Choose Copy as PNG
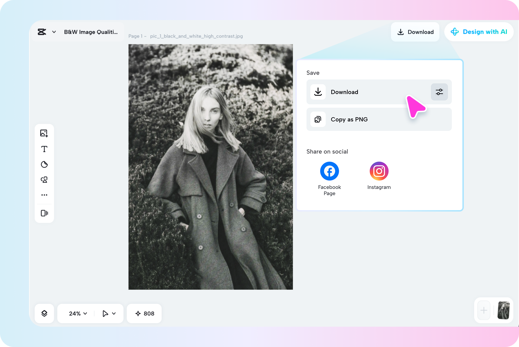The image size is (519, 347). pyautogui.click(x=379, y=119)
